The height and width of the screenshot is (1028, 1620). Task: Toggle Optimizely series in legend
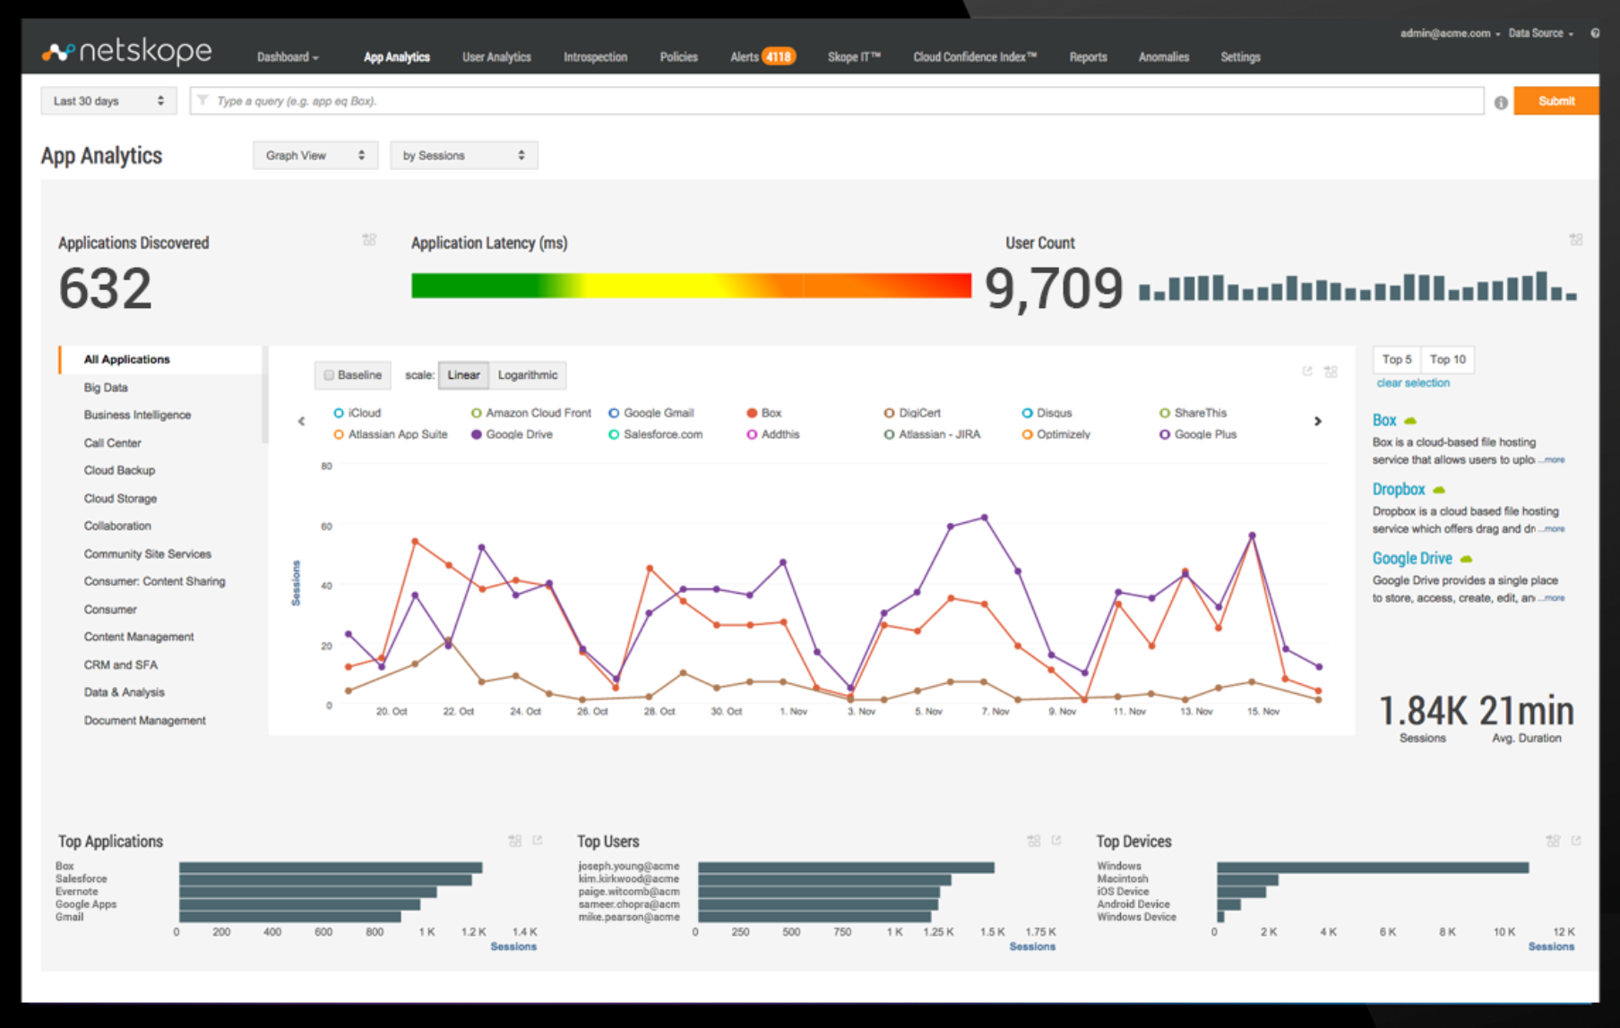pos(1056,434)
